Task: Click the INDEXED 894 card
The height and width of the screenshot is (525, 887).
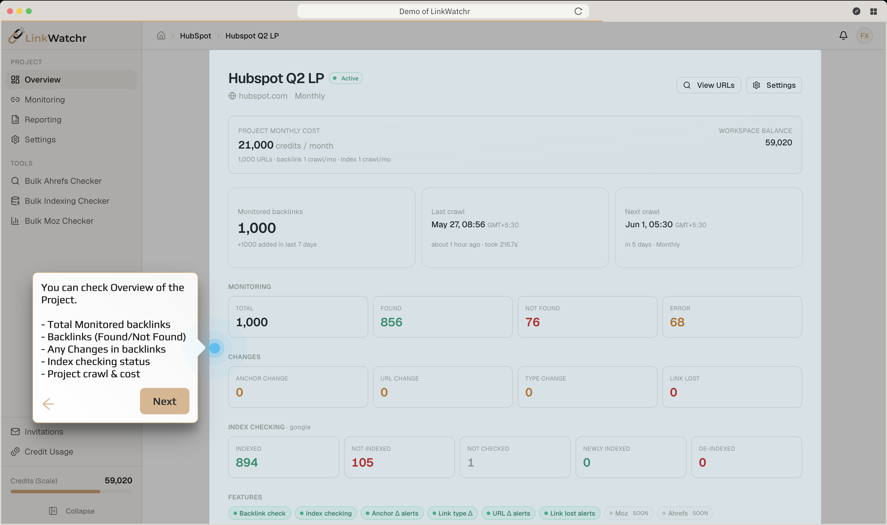Action: click(x=284, y=457)
